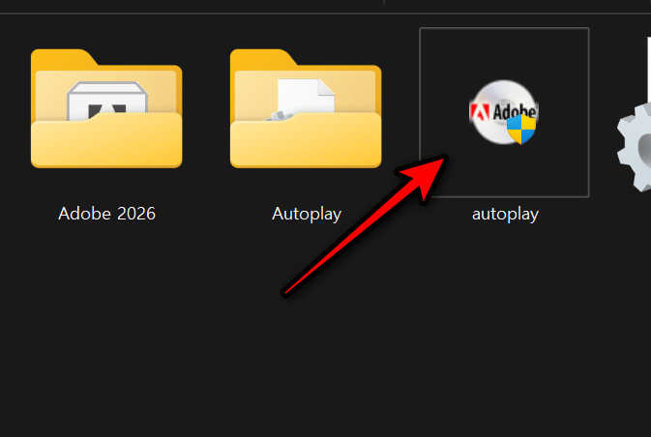Open the Autoplay folder icon
Viewport: 651px width, 437px height.
(x=306, y=108)
